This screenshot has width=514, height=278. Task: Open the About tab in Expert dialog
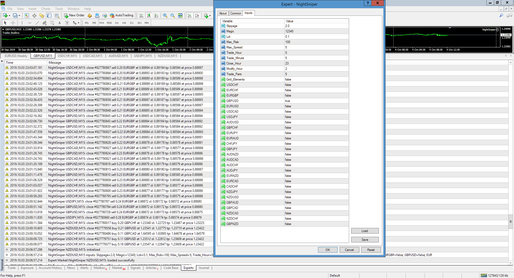coord(223,13)
